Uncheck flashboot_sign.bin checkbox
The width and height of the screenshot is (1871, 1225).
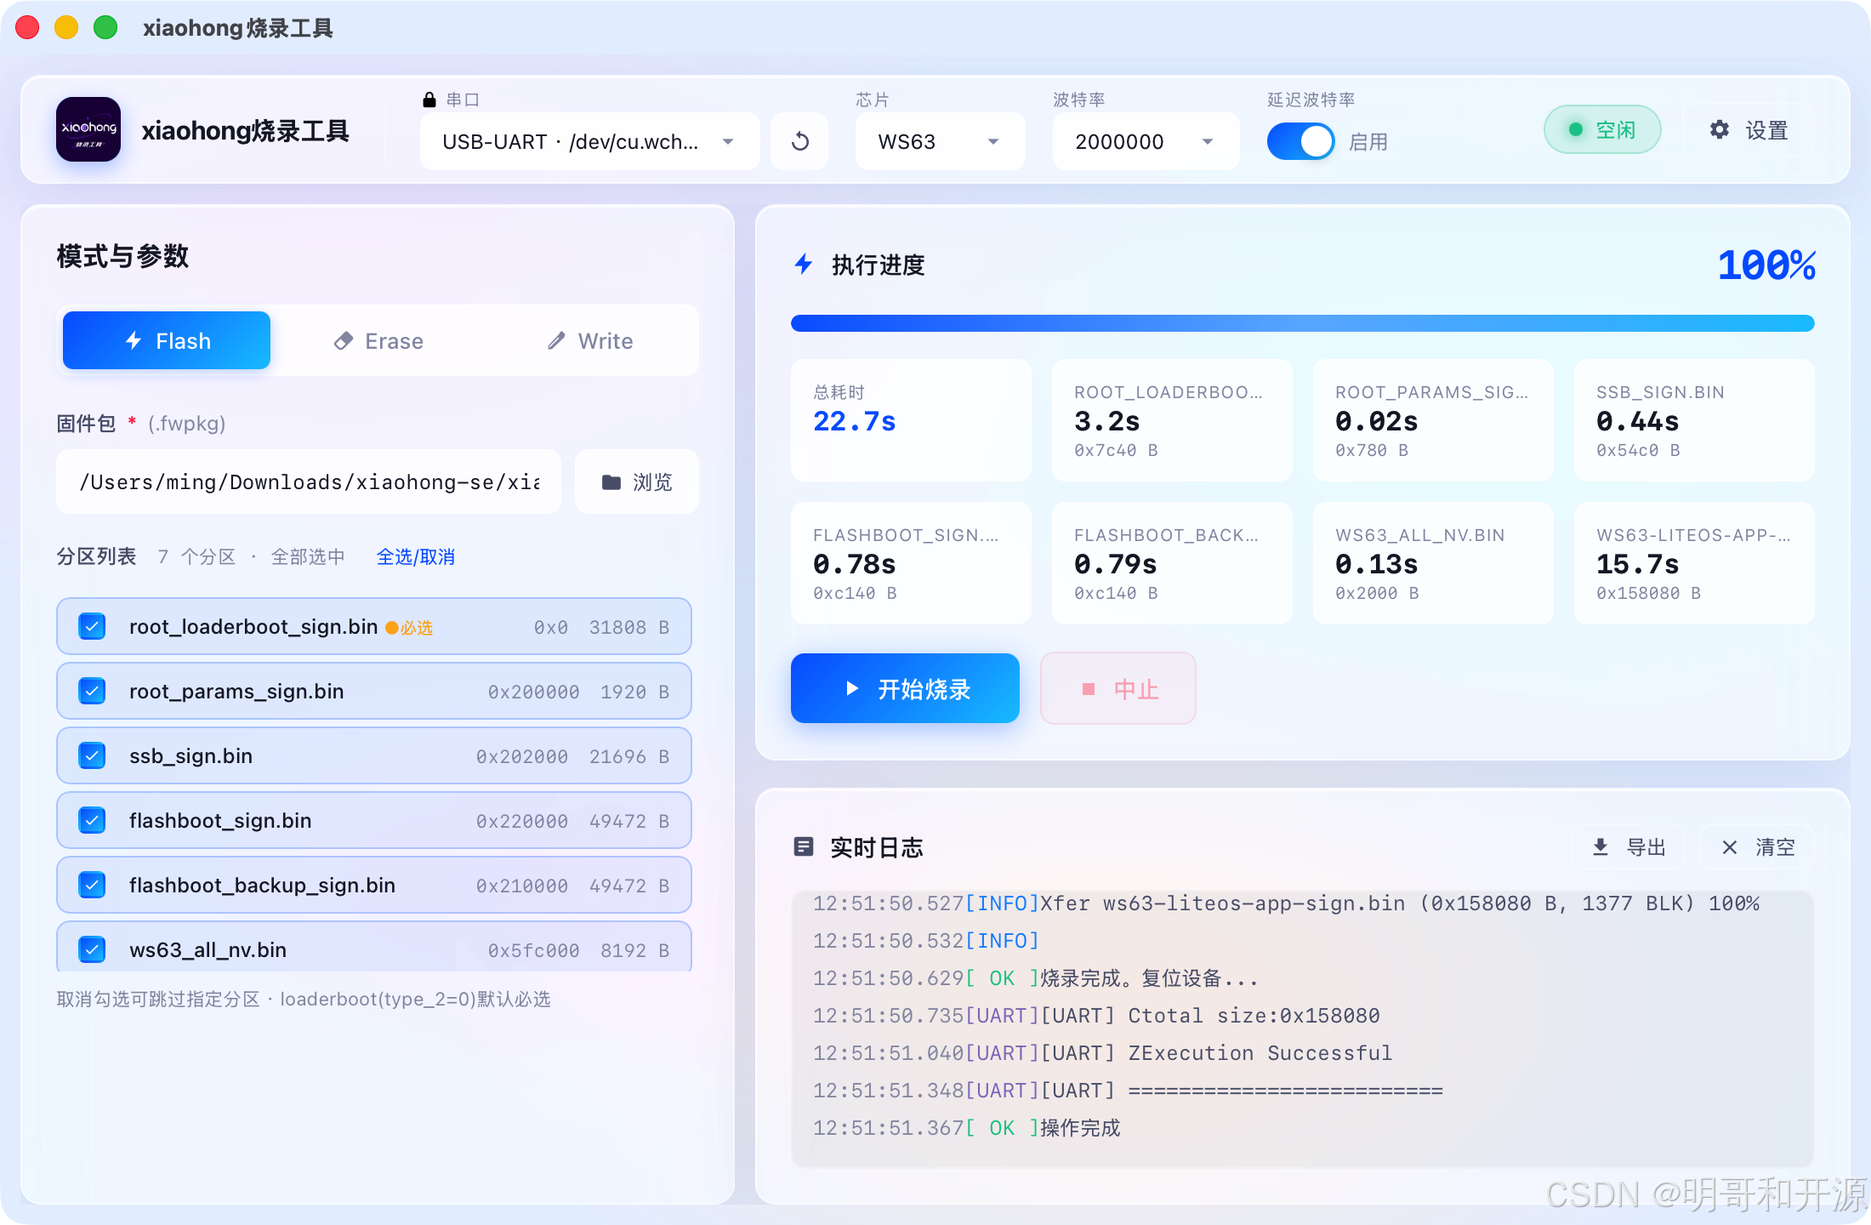92,820
